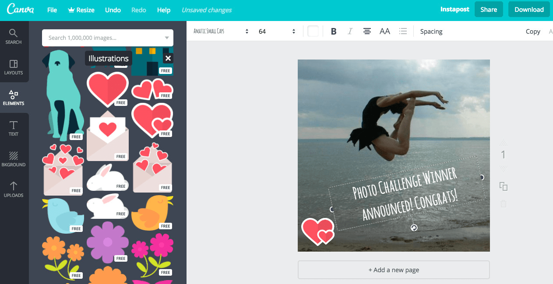Open the Text panel in sidebar
Image resolution: width=553 pixels, height=284 pixels.
pos(14,128)
